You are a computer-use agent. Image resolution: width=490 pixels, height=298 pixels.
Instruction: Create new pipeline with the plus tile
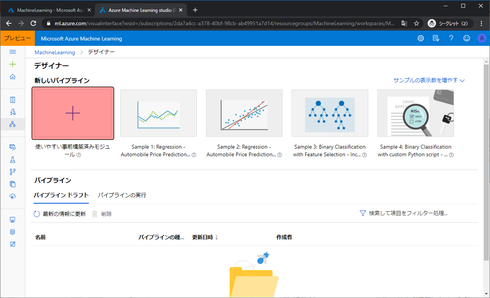(73, 113)
